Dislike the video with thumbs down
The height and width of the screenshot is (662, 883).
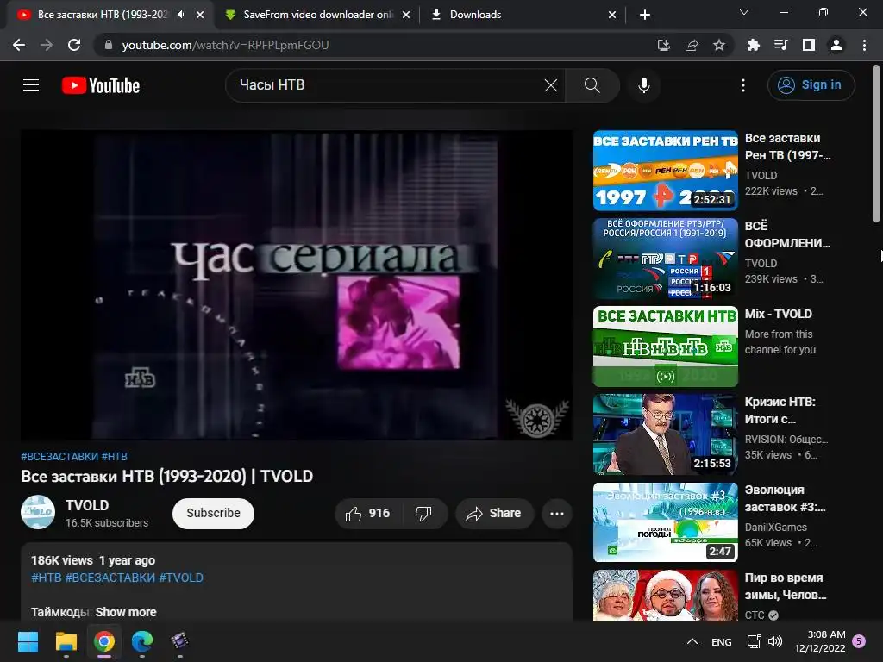pyautogui.click(x=424, y=514)
